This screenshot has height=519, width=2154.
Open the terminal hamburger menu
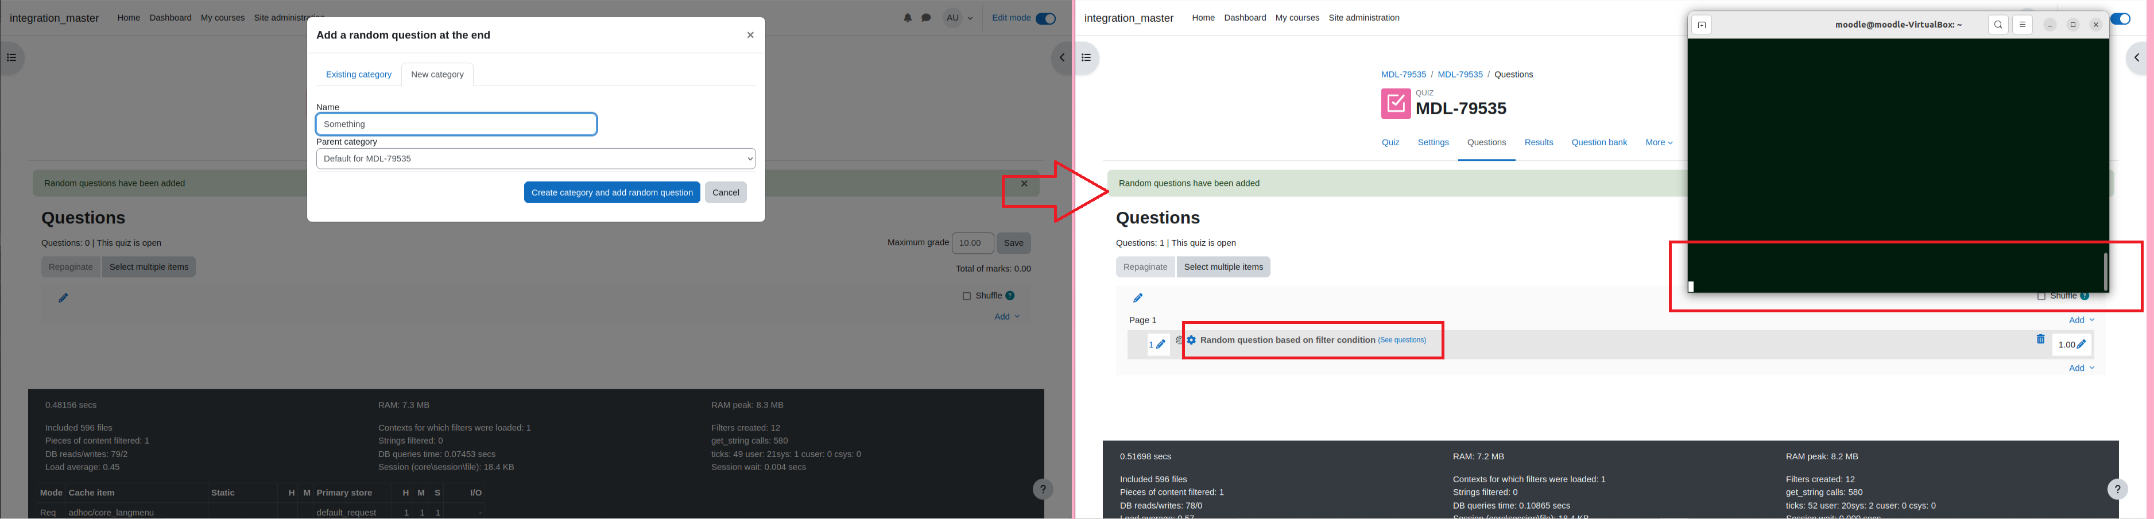point(2023,25)
